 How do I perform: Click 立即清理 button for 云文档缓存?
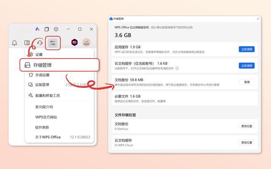tap(246, 66)
